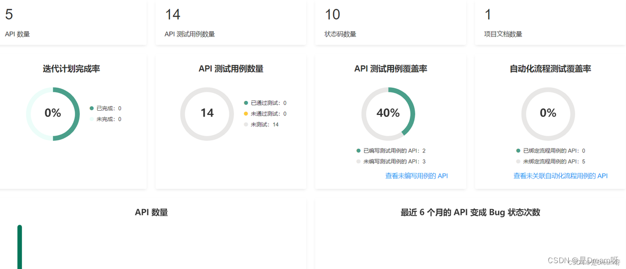This screenshot has height=269, width=626.
Task: Click the 项目文档数量 summary count of 1
Action: 488,15
